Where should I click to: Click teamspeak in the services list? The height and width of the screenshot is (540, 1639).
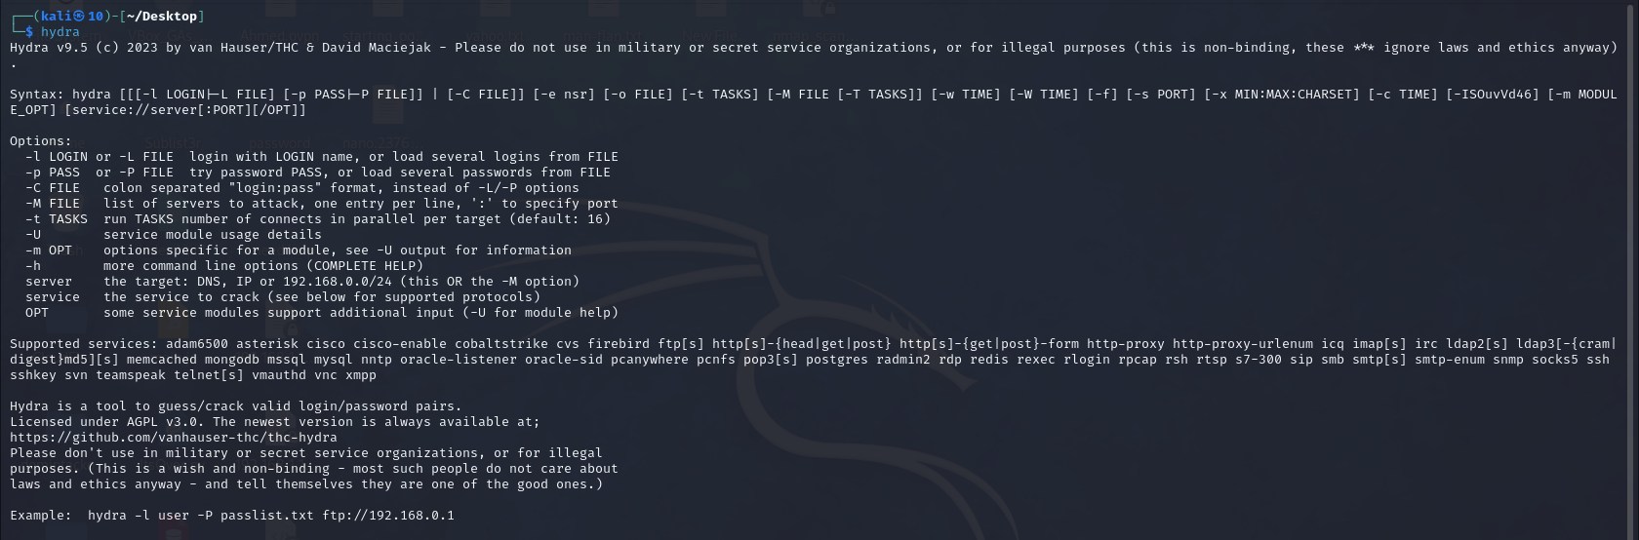coord(131,375)
